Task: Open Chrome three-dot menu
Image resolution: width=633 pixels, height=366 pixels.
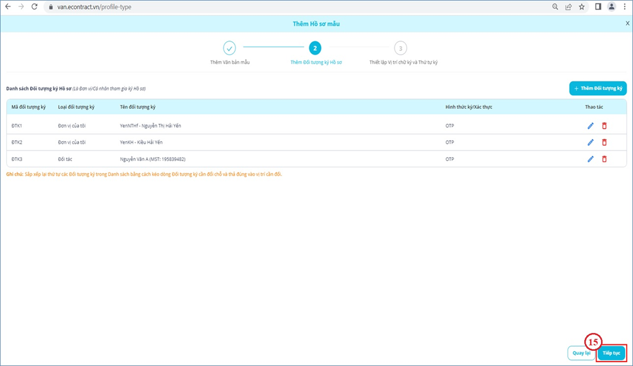Action: [x=625, y=7]
